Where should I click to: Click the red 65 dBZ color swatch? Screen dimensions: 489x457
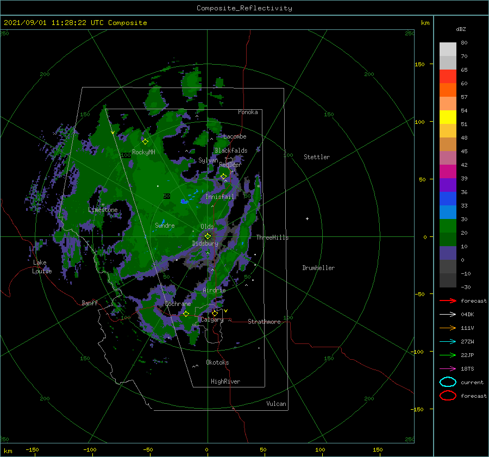(448, 77)
